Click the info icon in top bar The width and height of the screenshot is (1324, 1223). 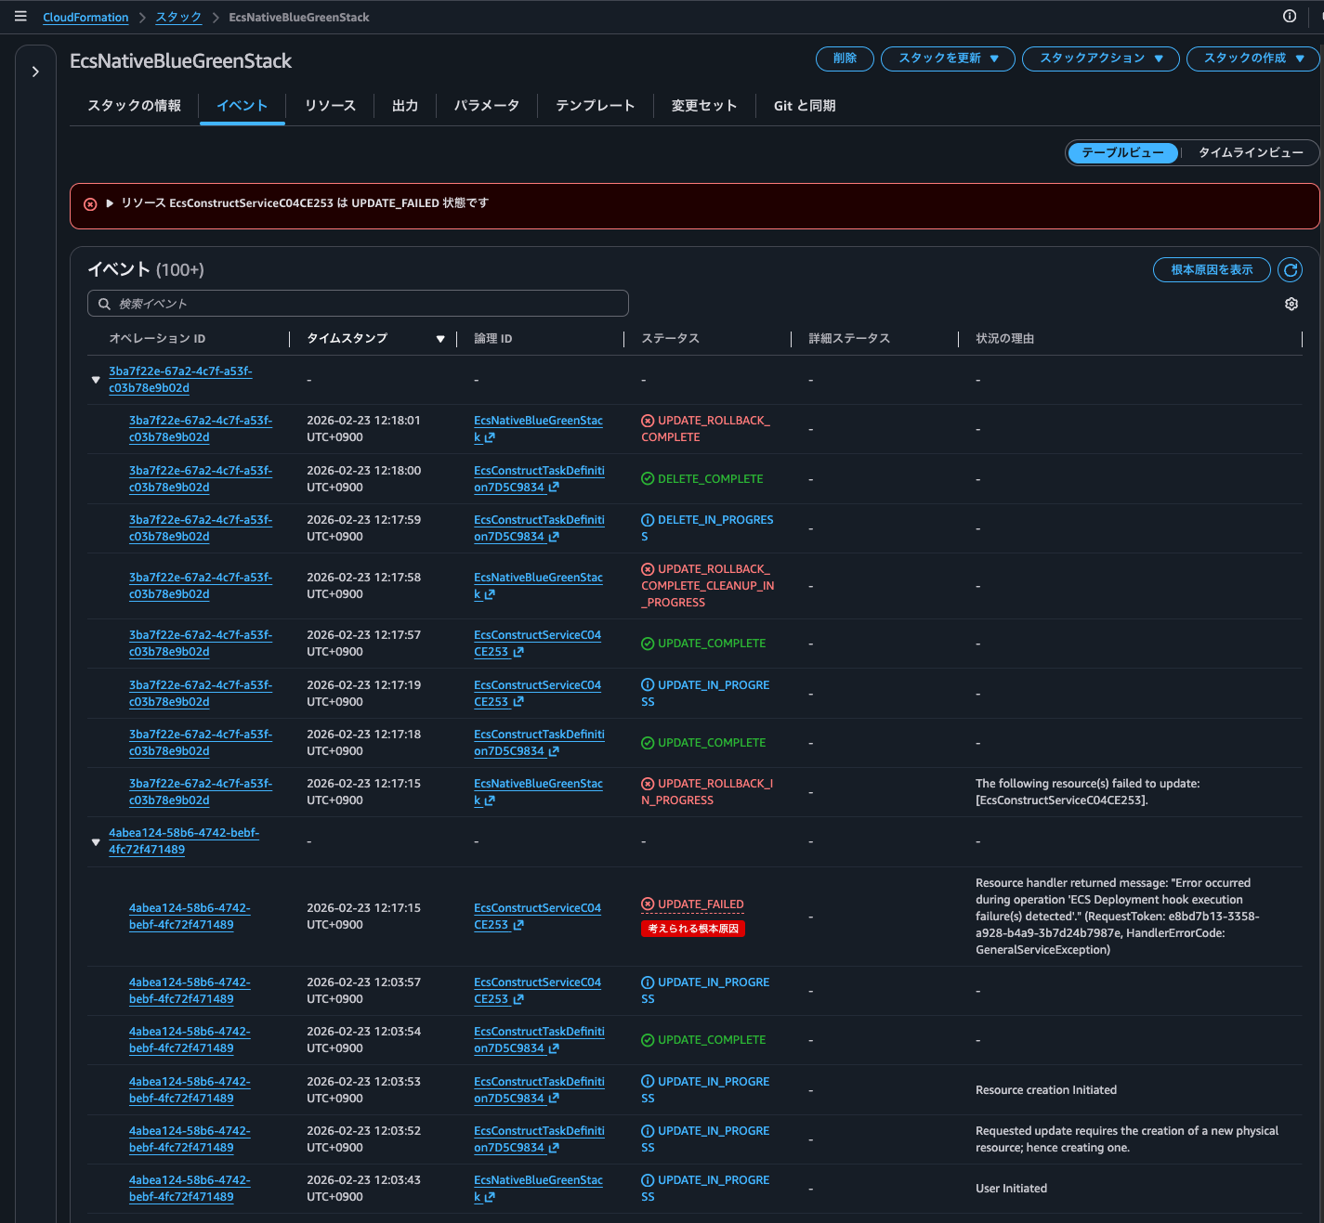(x=1289, y=16)
